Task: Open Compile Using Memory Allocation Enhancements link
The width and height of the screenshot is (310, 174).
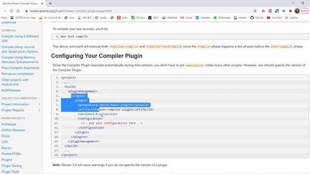Action: pos(20,59)
